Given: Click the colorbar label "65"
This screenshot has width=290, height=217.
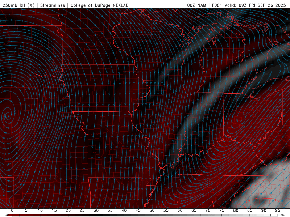Looking at the screenshot, I should [194, 210].
